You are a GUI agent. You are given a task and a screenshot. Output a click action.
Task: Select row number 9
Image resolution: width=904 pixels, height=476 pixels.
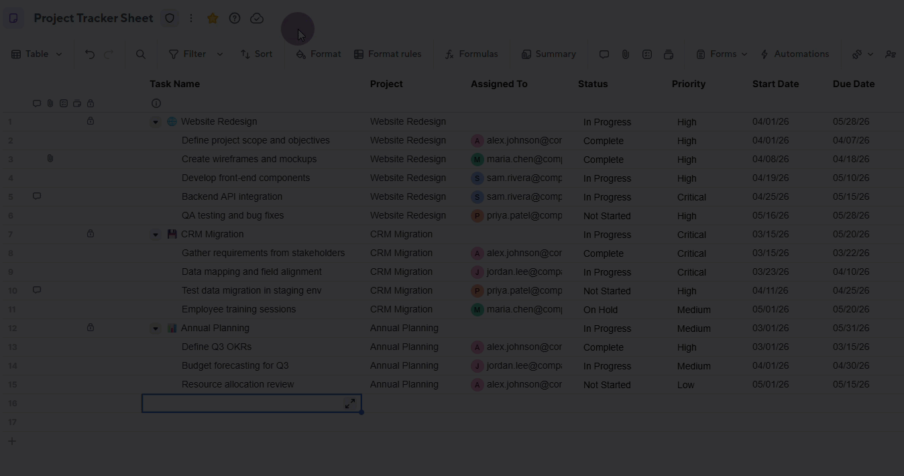click(x=12, y=272)
